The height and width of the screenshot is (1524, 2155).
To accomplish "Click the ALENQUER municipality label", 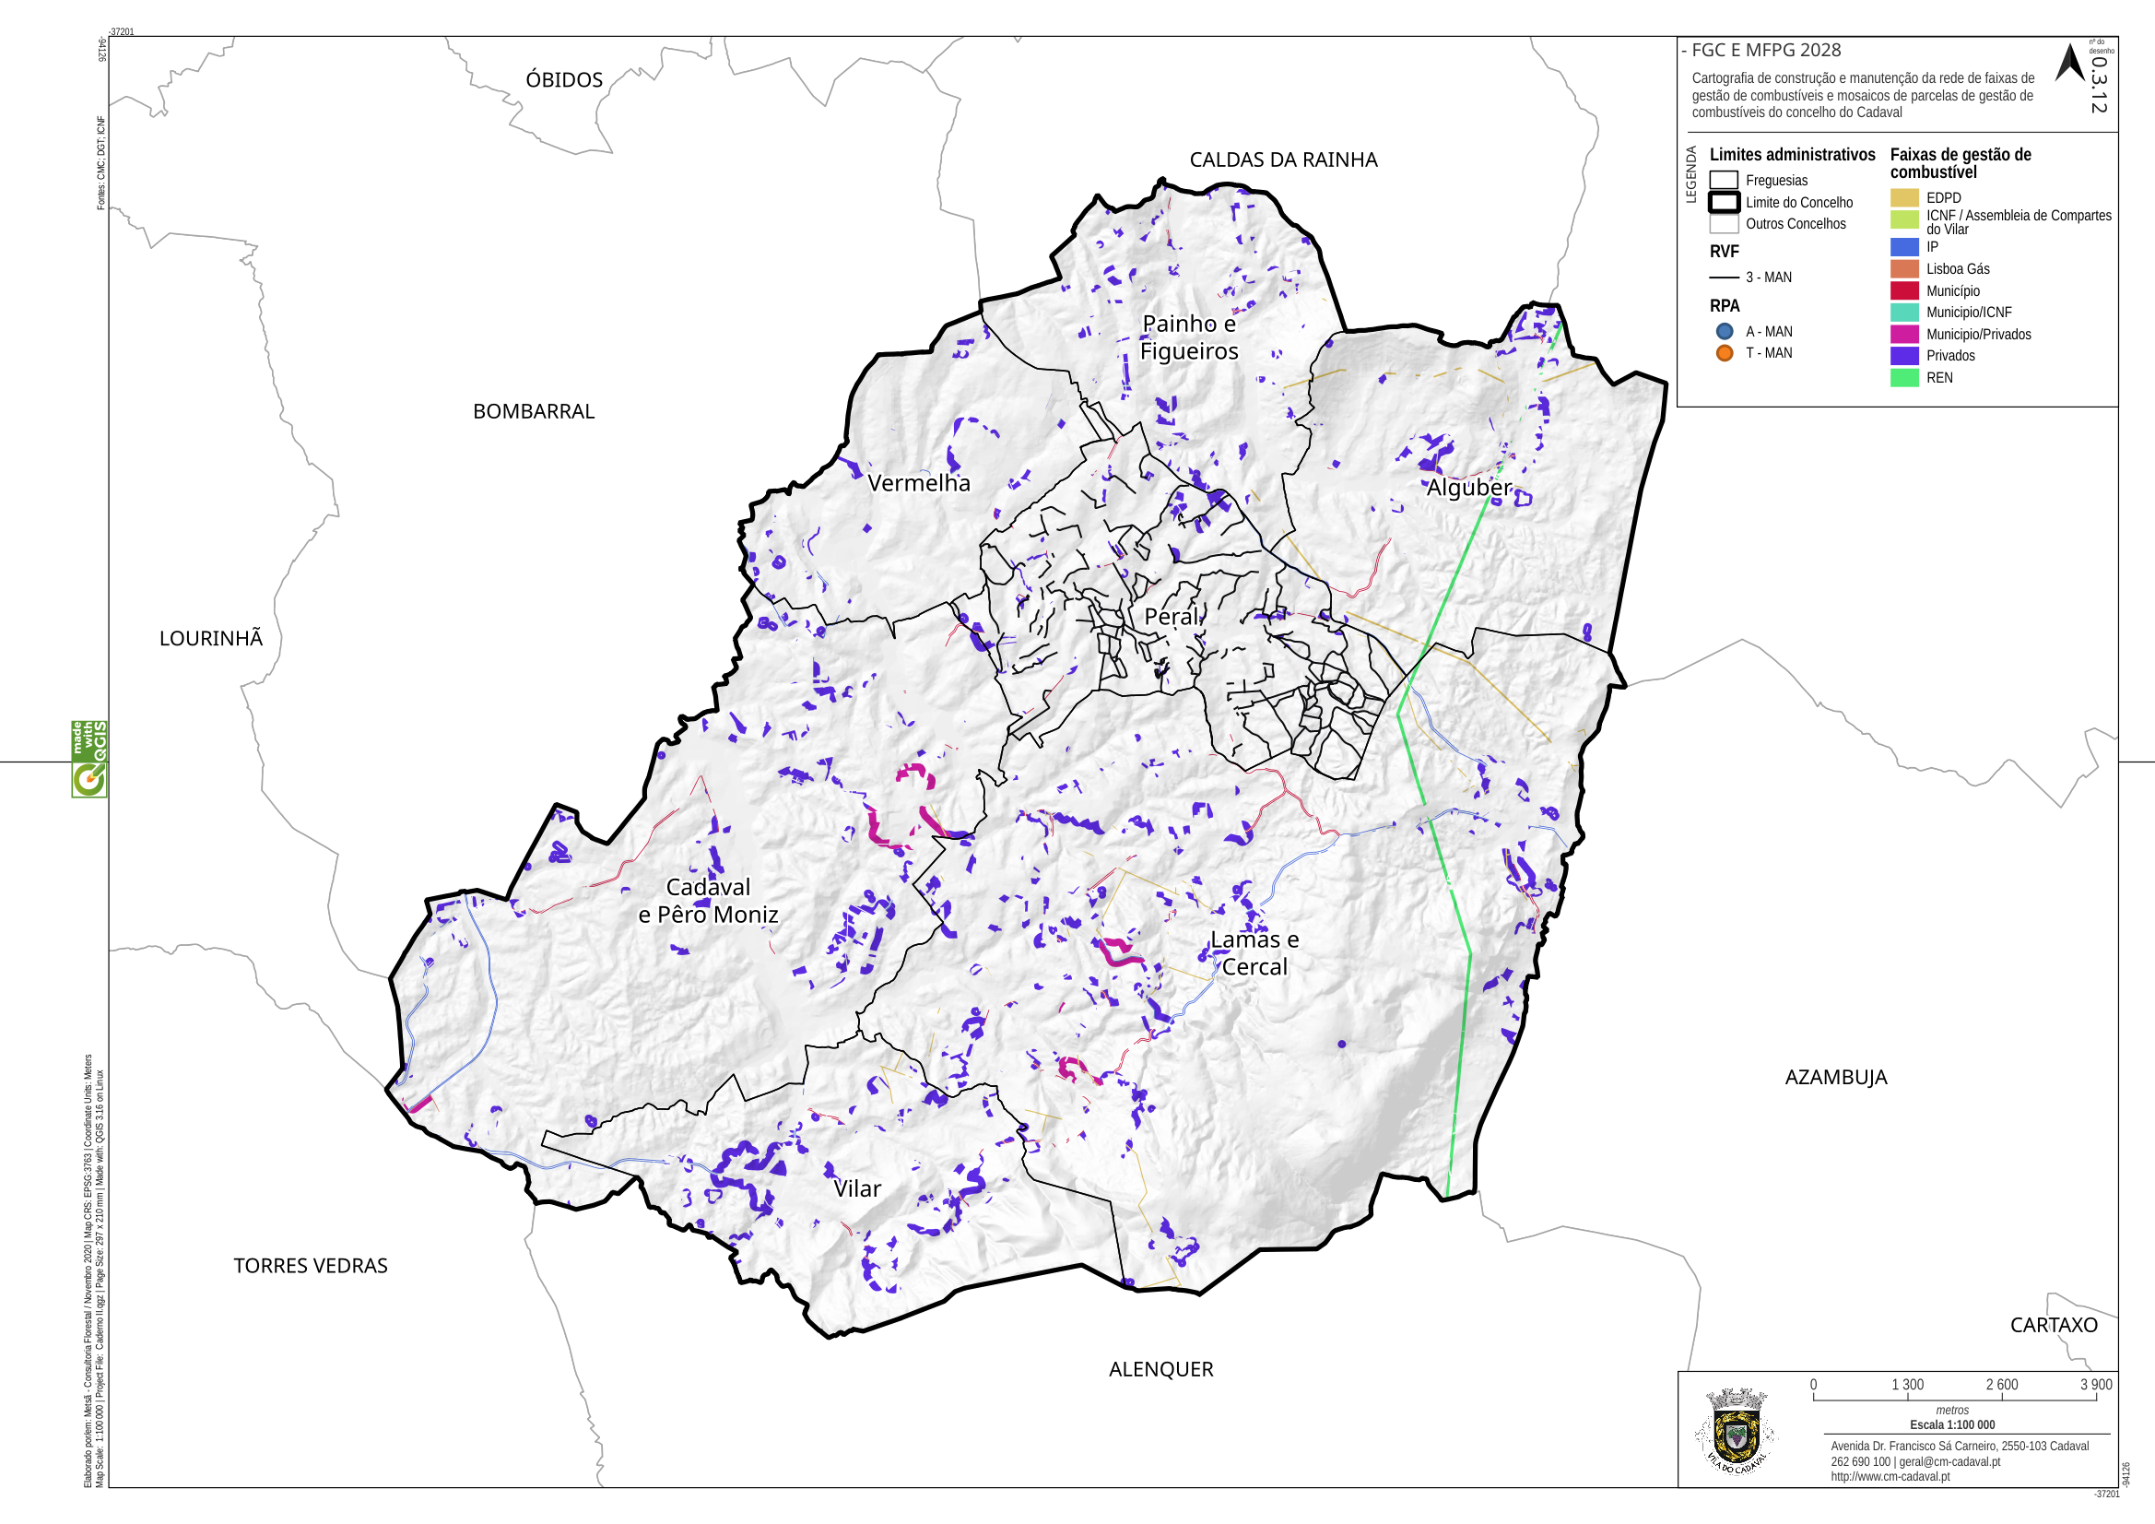I will tap(1160, 1369).
